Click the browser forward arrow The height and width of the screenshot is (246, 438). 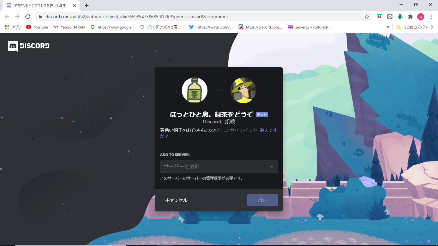point(17,17)
